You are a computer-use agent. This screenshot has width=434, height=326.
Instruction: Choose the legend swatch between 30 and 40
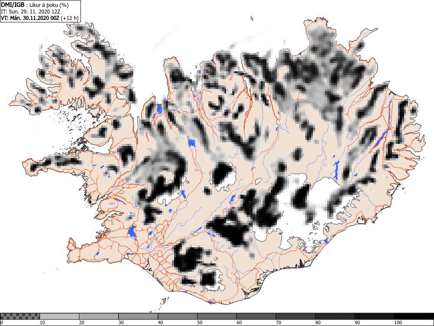tap(138, 316)
